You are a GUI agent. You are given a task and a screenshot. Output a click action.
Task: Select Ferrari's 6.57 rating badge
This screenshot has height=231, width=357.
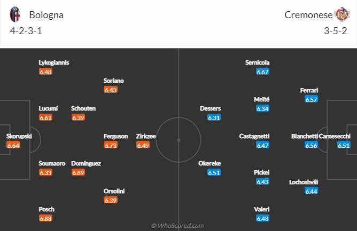click(x=312, y=99)
